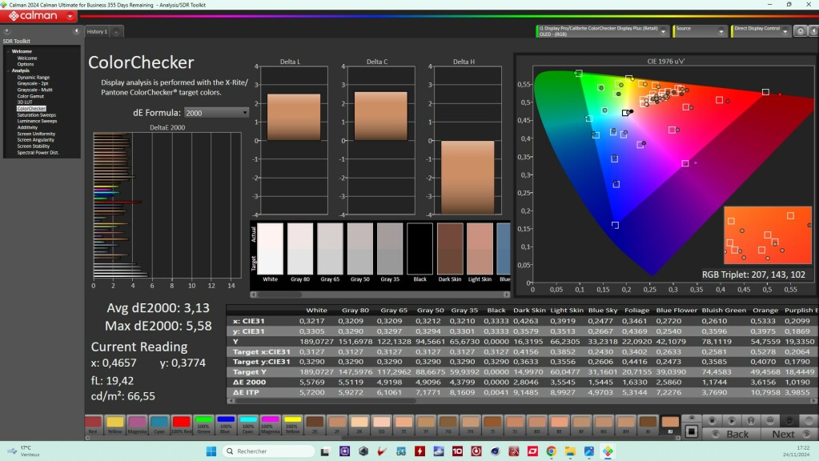Click the Back navigation button

click(732, 435)
